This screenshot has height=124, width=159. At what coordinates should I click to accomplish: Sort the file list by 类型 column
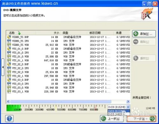74,33
